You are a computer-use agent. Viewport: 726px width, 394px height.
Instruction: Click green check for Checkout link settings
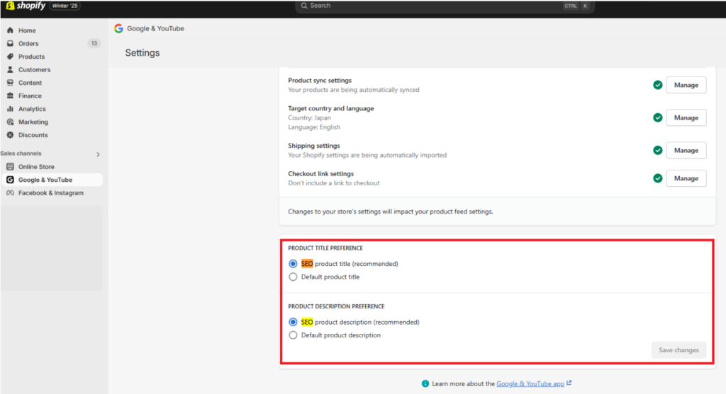[x=657, y=178]
